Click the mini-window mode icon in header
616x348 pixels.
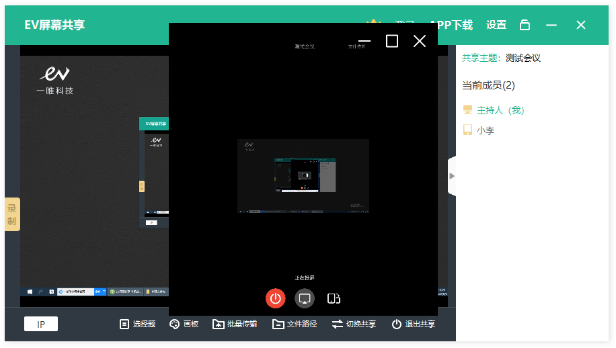[525, 25]
